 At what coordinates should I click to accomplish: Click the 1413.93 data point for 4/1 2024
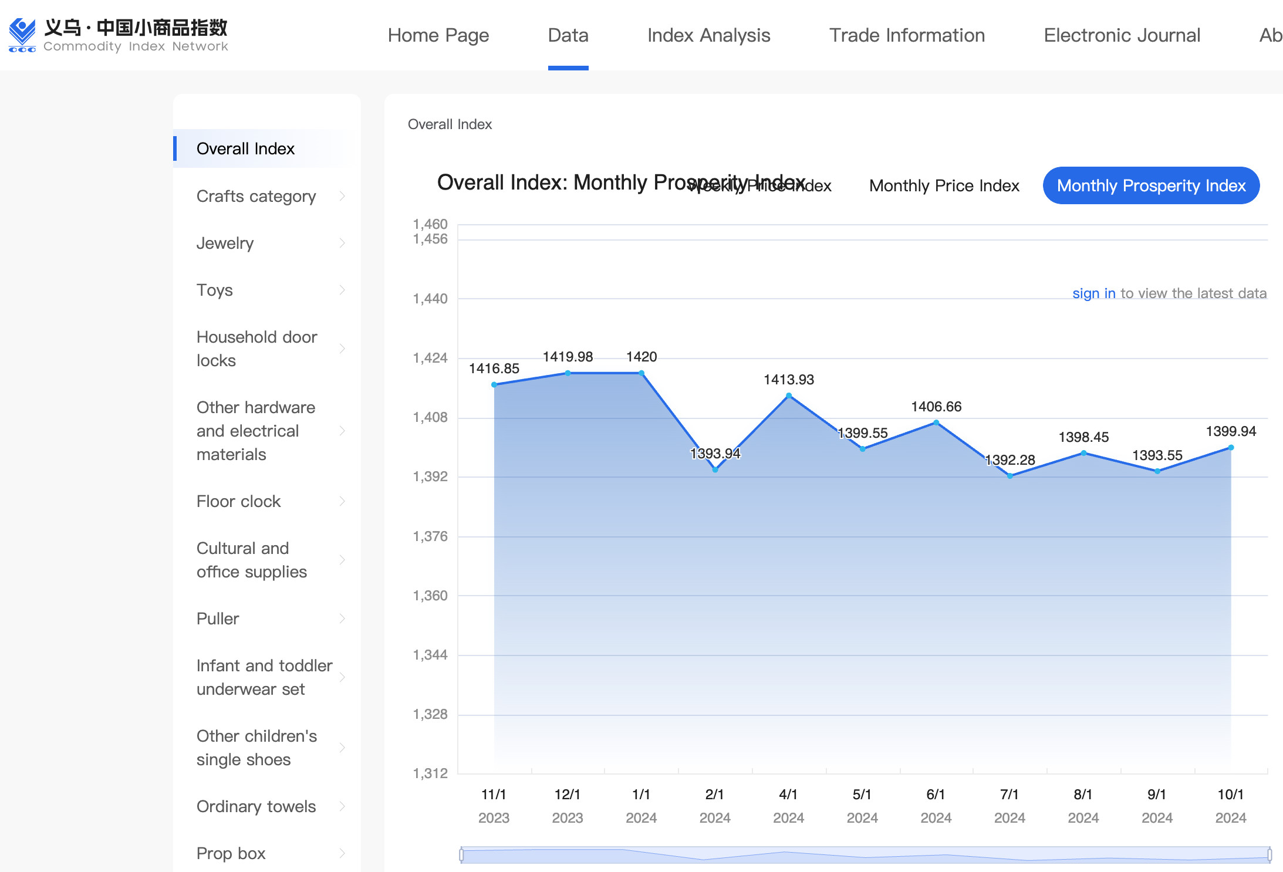789,396
